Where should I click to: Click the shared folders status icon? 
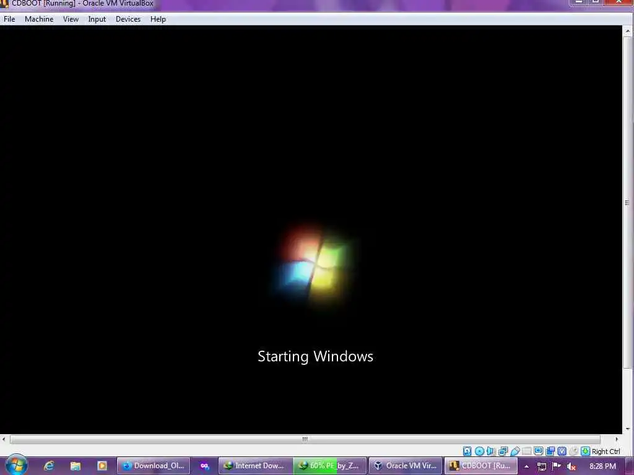tap(526, 451)
